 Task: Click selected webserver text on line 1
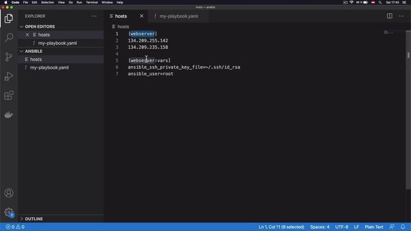tap(143, 34)
